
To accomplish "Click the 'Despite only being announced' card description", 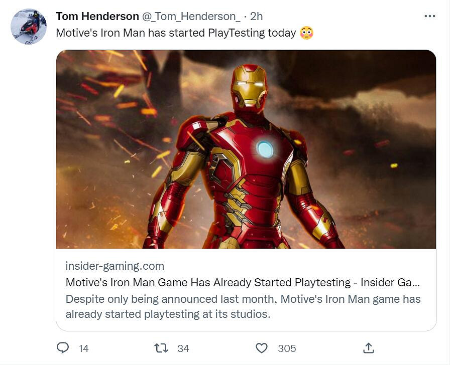I will tap(243, 307).
